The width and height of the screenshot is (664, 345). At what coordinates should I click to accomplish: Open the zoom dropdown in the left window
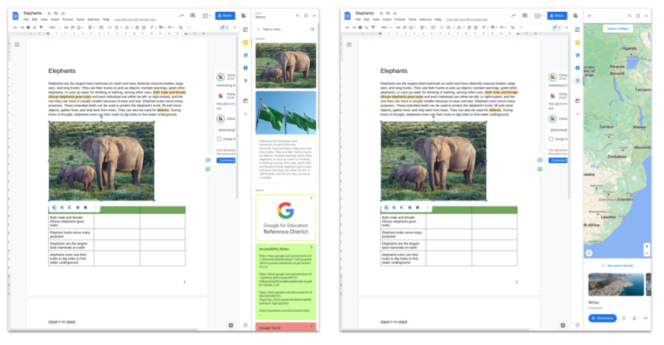click(x=54, y=27)
